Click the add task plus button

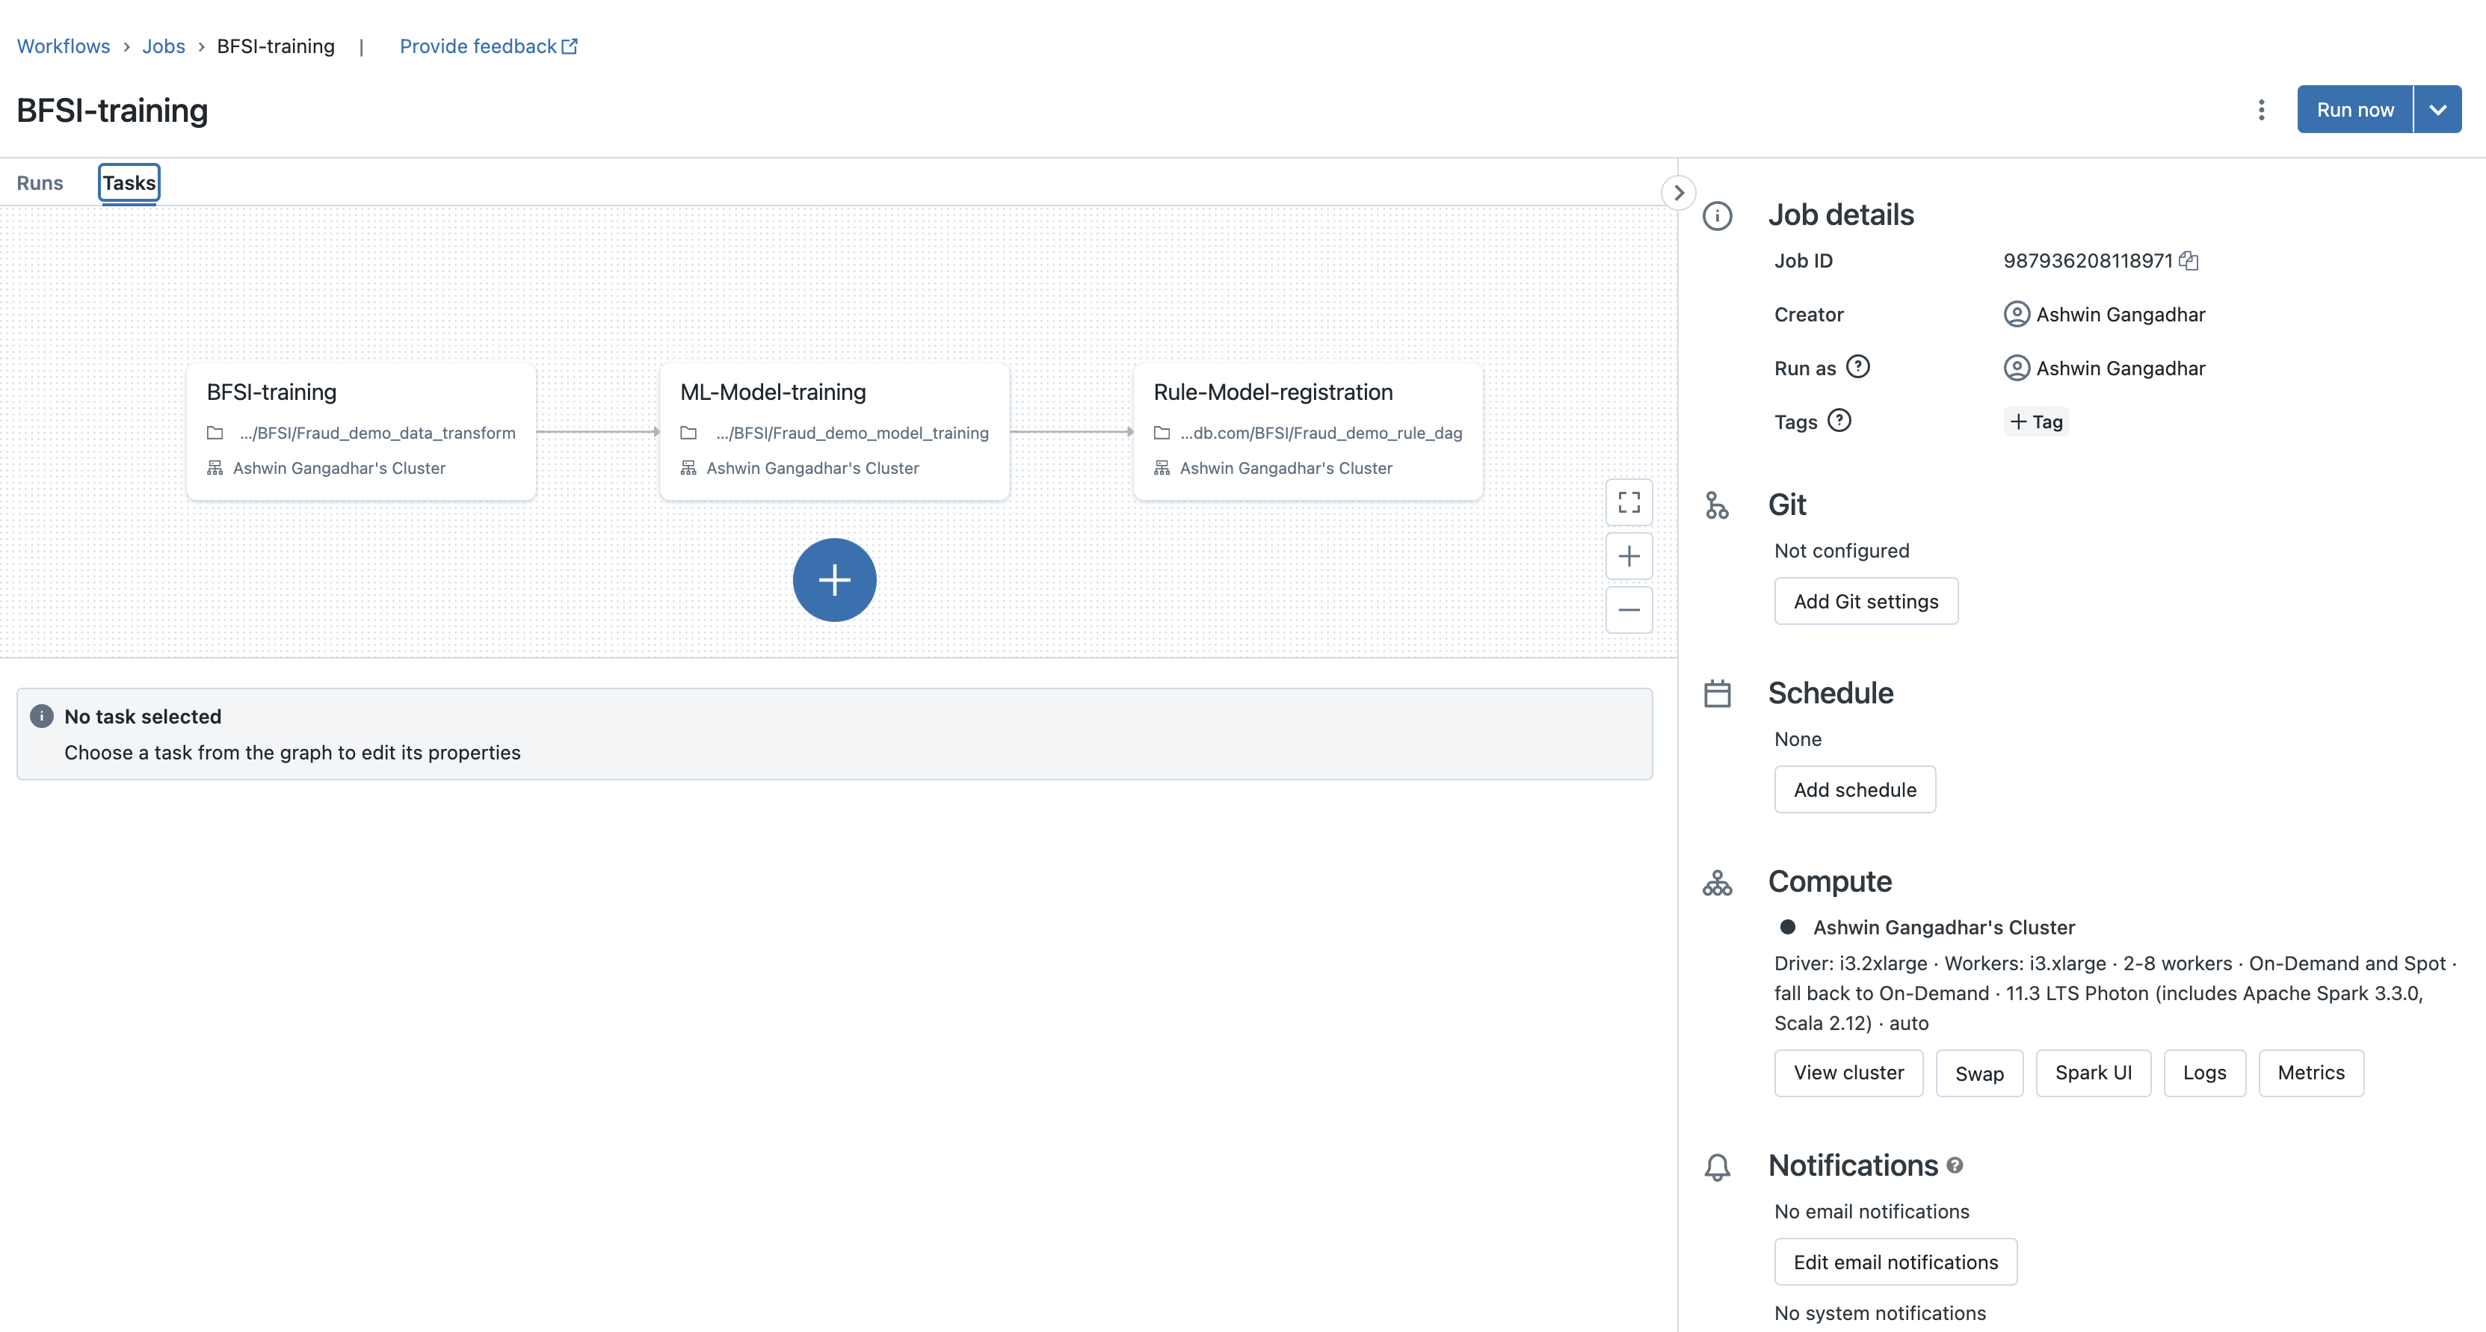[x=834, y=580]
